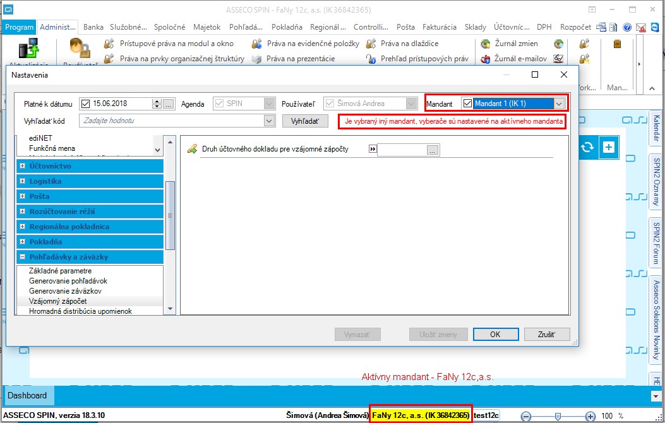This screenshot has height=423, width=665.
Task: Click the icon beside Prehľad prístupových práv
Action: click(371, 59)
